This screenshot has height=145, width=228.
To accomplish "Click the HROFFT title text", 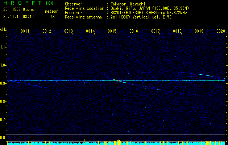I will click(x=22, y=3).
